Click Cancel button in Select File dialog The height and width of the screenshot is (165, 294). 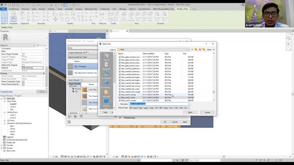click(x=207, y=112)
